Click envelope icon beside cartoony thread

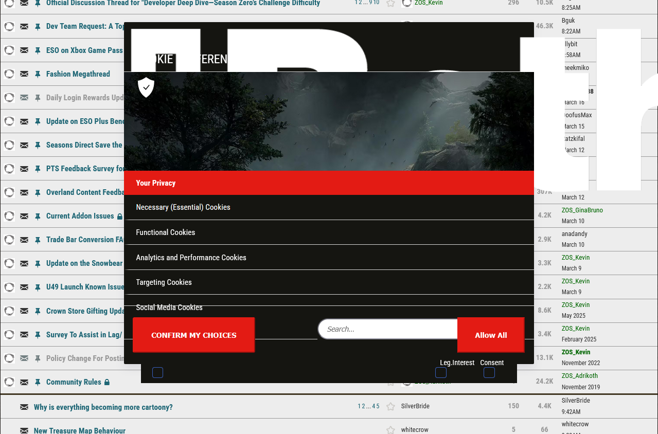pyautogui.click(x=24, y=407)
